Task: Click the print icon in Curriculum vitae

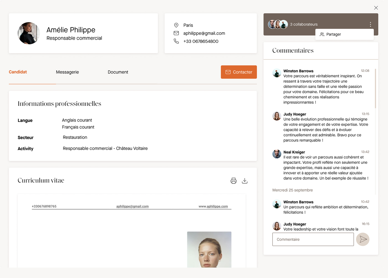Action: 233,181
